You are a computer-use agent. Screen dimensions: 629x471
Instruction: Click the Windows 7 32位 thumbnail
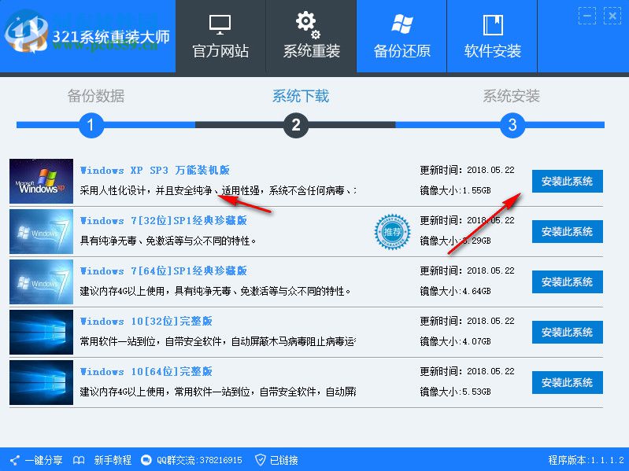(x=41, y=231)
